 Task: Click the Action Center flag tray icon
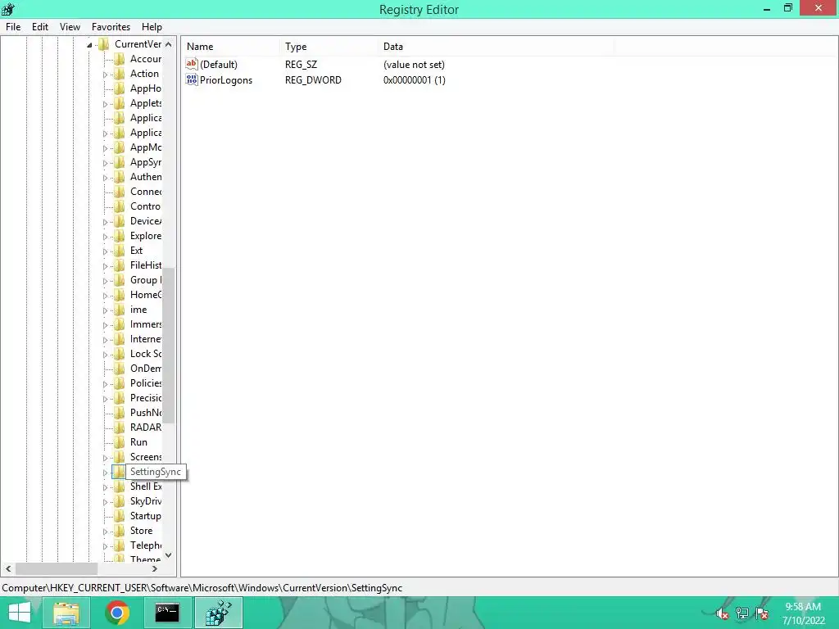[761, 613]
